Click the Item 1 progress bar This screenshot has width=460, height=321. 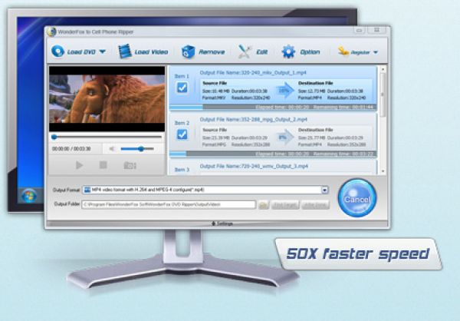[273, 108]
